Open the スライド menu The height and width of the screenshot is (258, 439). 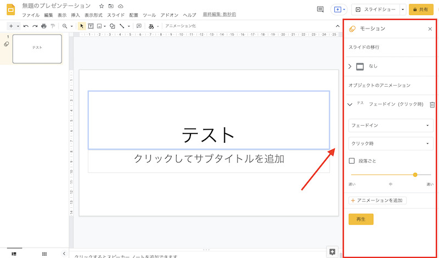[x=116, y=15]
